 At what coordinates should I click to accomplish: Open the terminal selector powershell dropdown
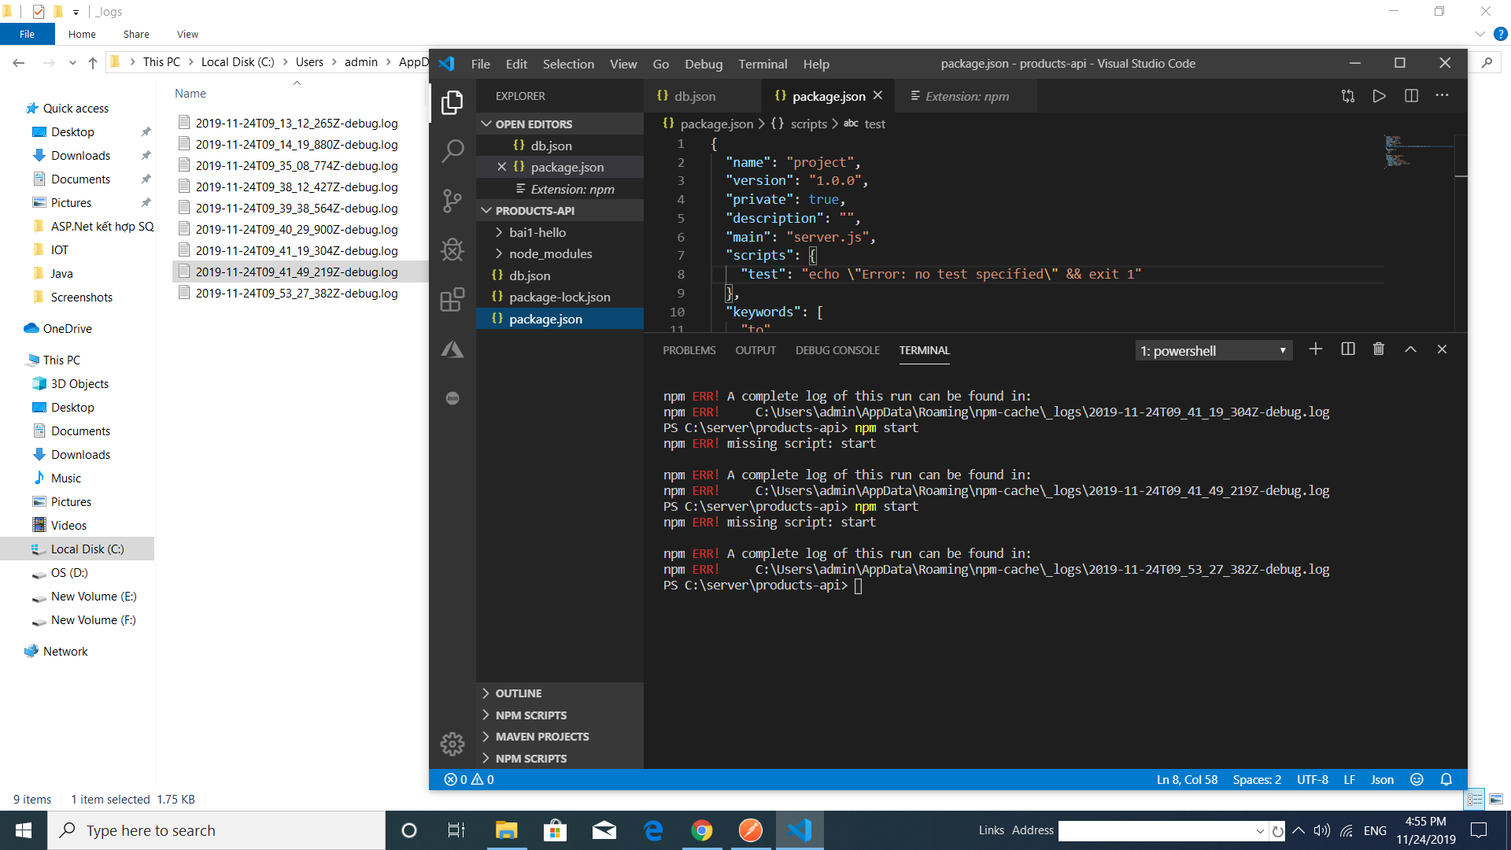[1214, 350]
